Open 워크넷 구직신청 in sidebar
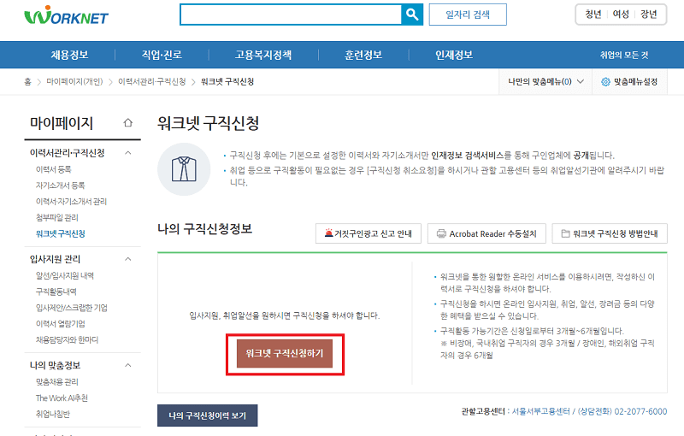684x436 pixels. tap(60, 233)
